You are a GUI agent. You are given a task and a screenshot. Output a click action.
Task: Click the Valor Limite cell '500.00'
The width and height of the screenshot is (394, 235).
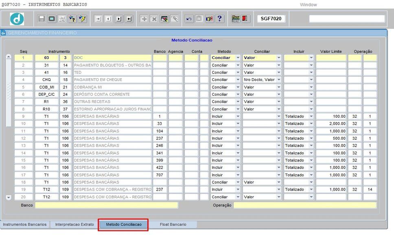point(331,138)
